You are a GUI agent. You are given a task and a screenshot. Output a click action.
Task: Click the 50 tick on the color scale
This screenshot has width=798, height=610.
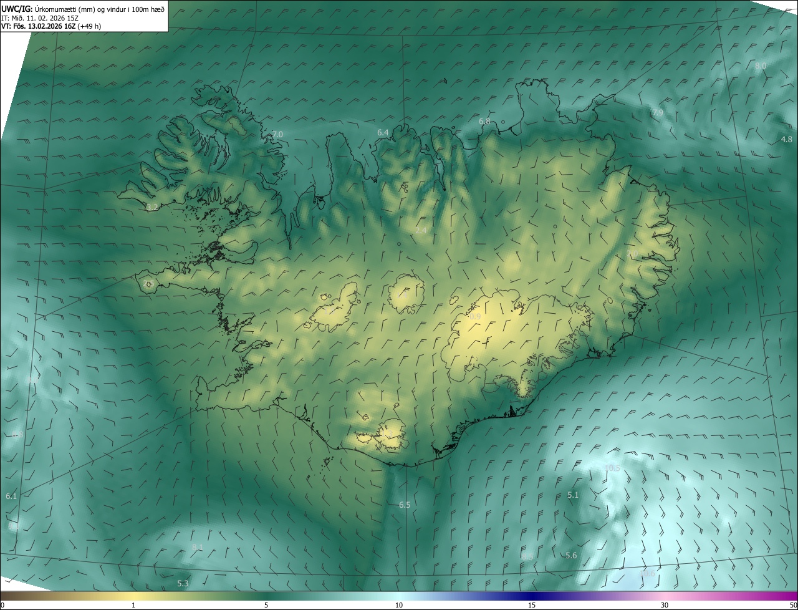point(793,605)
